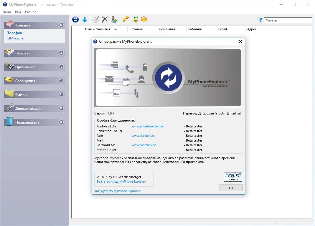The image size is (315, 226).
Task: Open Веб-страница MyPhoneExplorer link
Action: pos(121,182)
